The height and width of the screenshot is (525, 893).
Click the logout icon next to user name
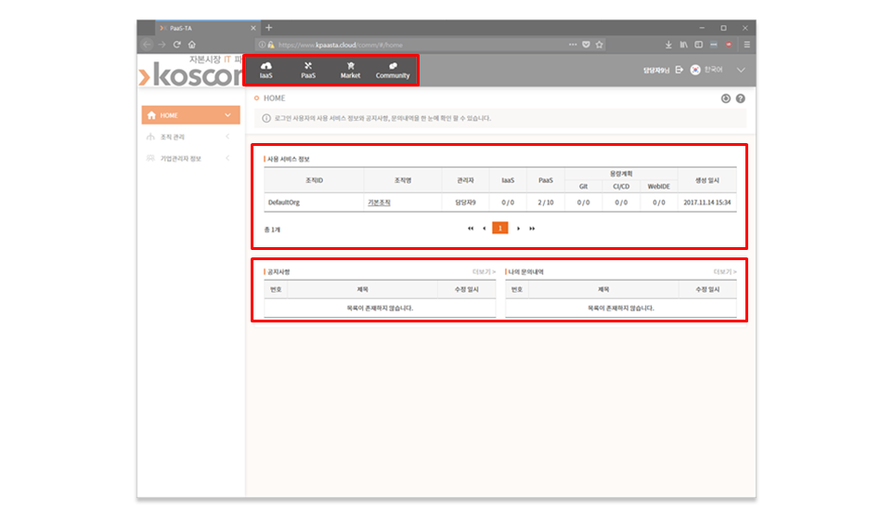[x=679, y=70]
